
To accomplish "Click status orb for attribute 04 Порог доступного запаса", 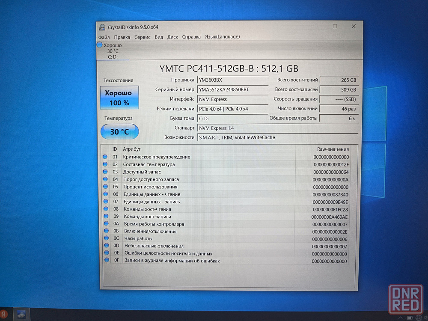I will pos(105,179).
